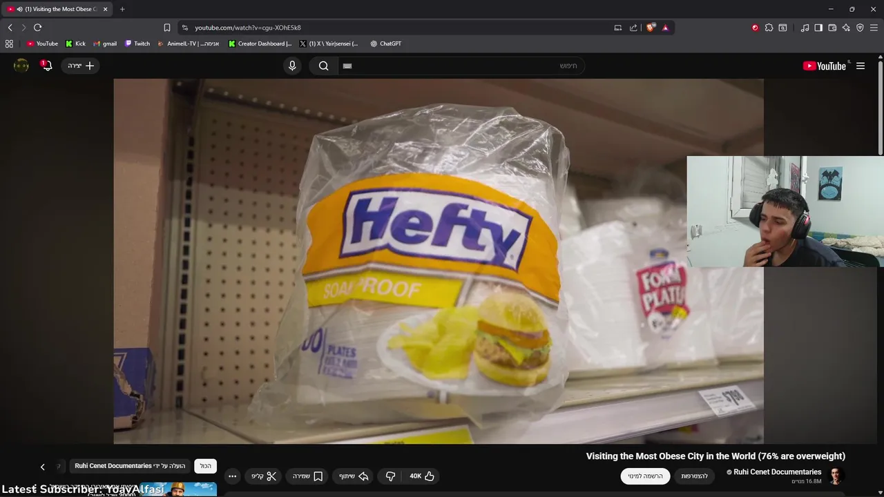Image resolution: width=884 pixels, height=497 pixels.
Task: Open site settings icon beside the URL
Action: (x=184, y=28)
